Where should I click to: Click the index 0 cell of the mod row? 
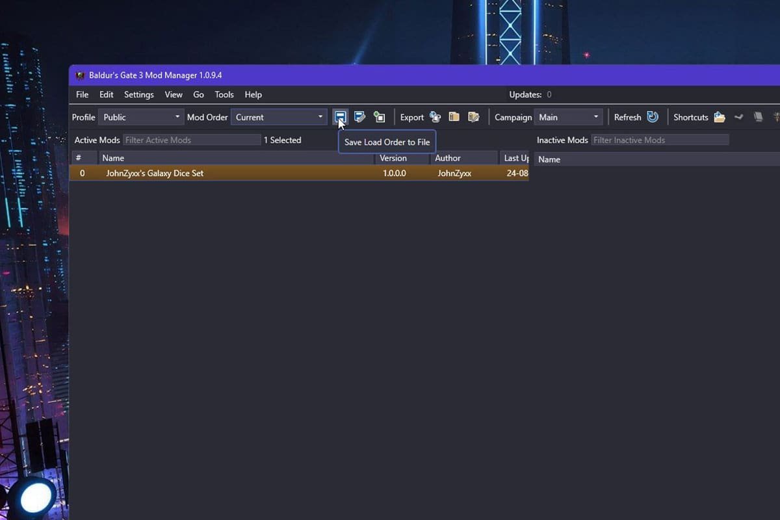click(x=82, y=174)
